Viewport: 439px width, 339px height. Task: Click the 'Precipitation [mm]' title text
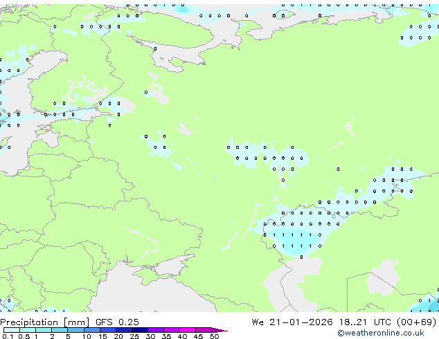[45, 322]
